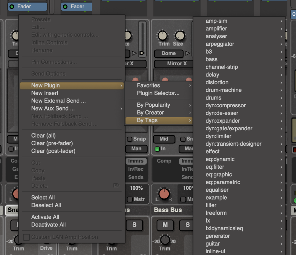The width and height of the screenshot is (296, 255).
Task: Open eq:parametric tag submenu
Action: pyautogui.click(x=239, y=182)
